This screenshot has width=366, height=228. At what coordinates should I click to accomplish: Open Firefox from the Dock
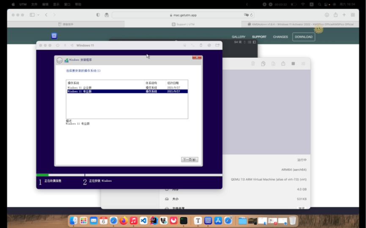click(124, 220)
